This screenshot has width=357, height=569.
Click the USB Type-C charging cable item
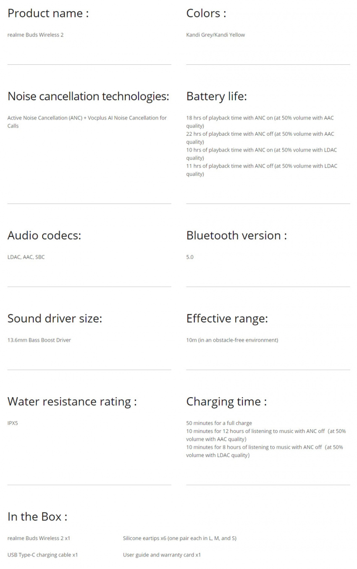point(43,555)
